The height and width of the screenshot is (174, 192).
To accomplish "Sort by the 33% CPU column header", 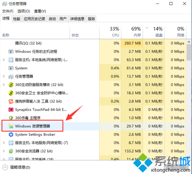I will click(x=110, y=33).
